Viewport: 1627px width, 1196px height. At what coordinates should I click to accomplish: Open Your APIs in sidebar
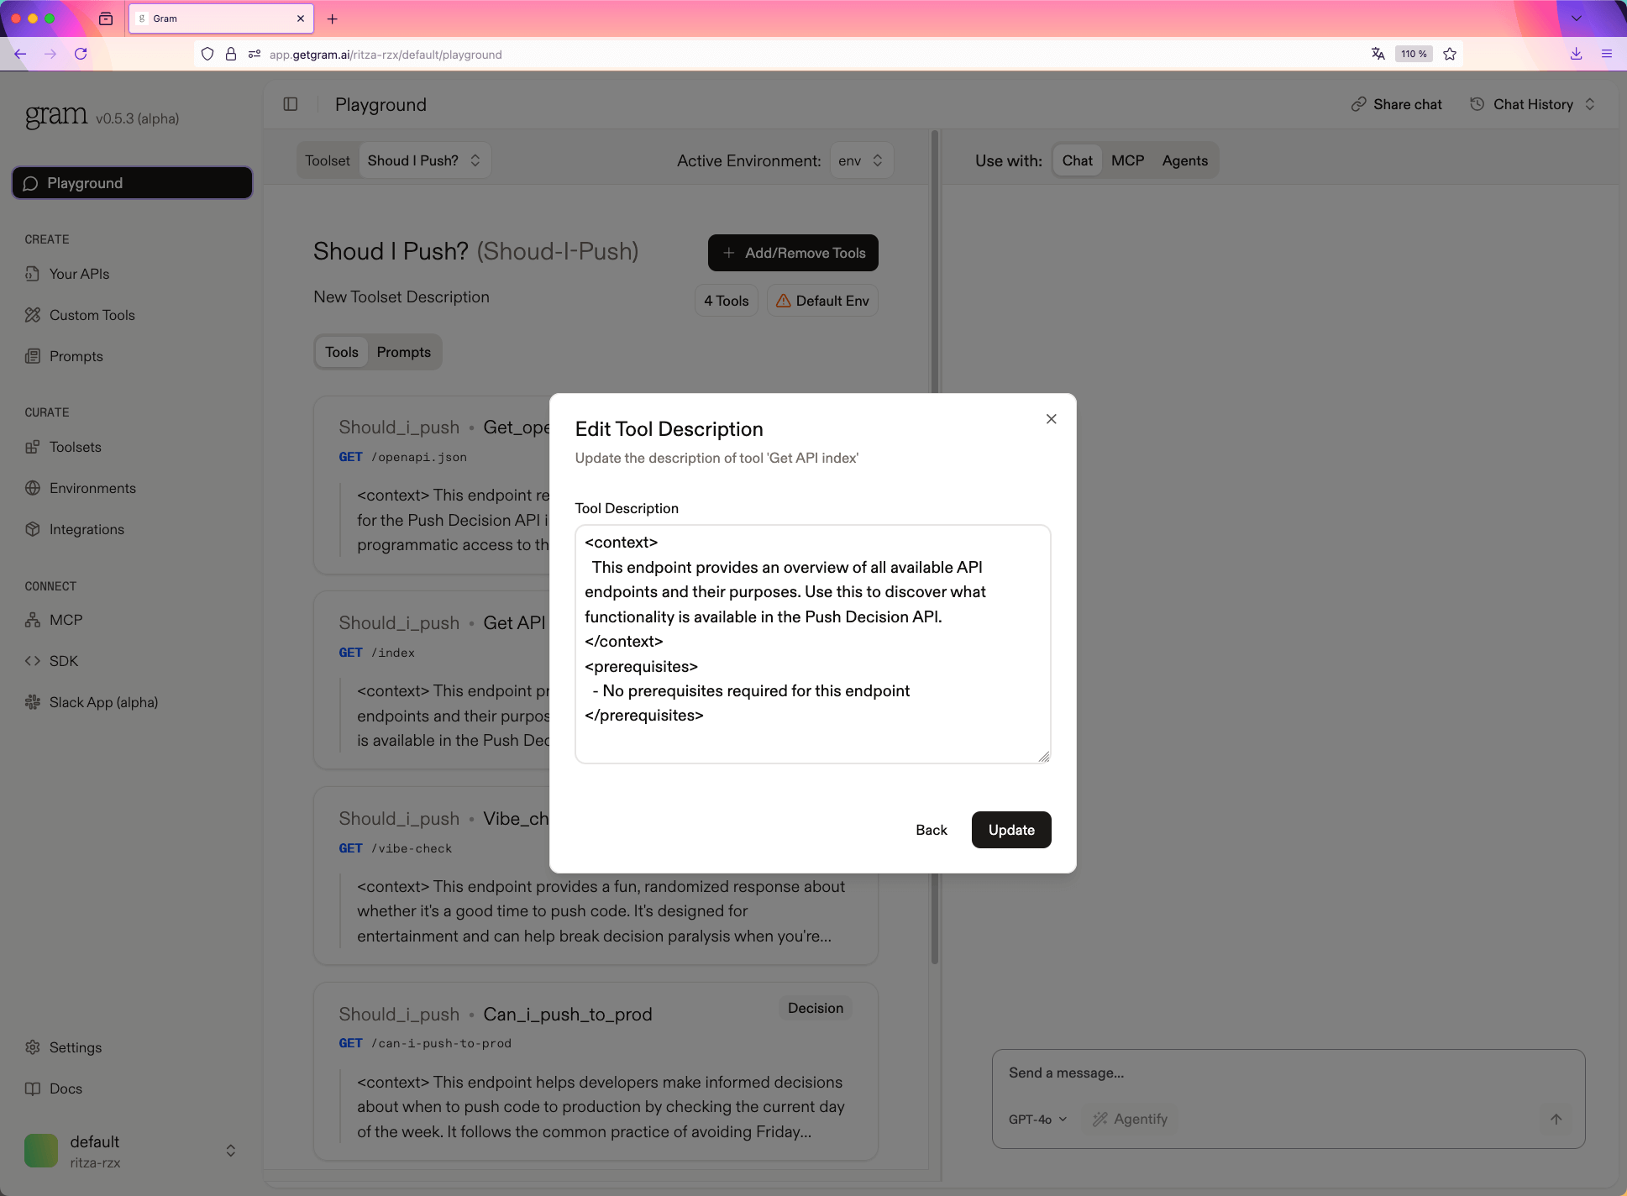(x=79, y=274)
